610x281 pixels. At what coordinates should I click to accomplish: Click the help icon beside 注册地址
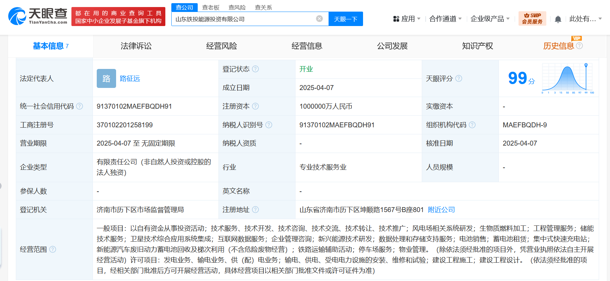pyautogui.click(x=255, y=210)
